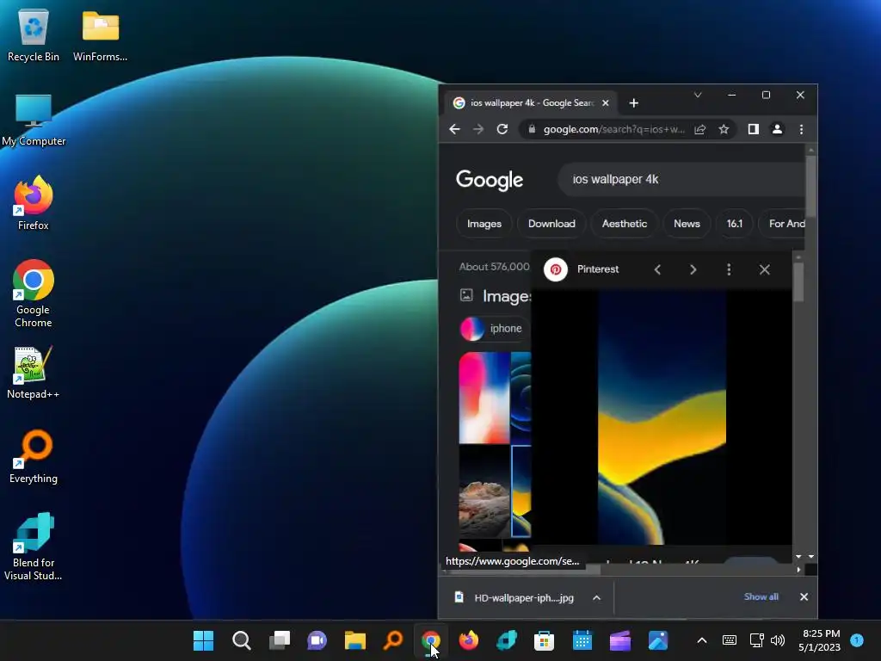The width and height of the screenshot is (881, 661).
Task: Open taskbar Search
Action: coord(242,640)
